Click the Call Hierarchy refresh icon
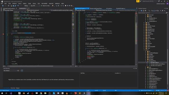The width and height of the screenshot is (169, 95). 18,71
